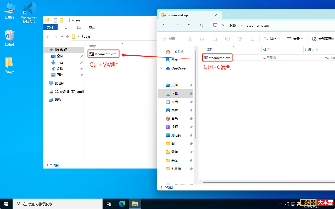Viewport: 335px width, 209px height.
Task: Open the 共享 ribbon tab
Action: [78, 27]
